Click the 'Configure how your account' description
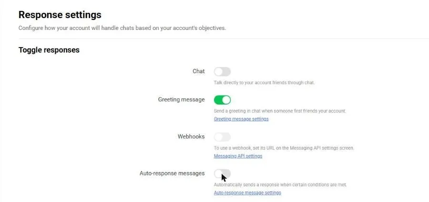The height and width of the screenshot is (202, 429). 123,28
